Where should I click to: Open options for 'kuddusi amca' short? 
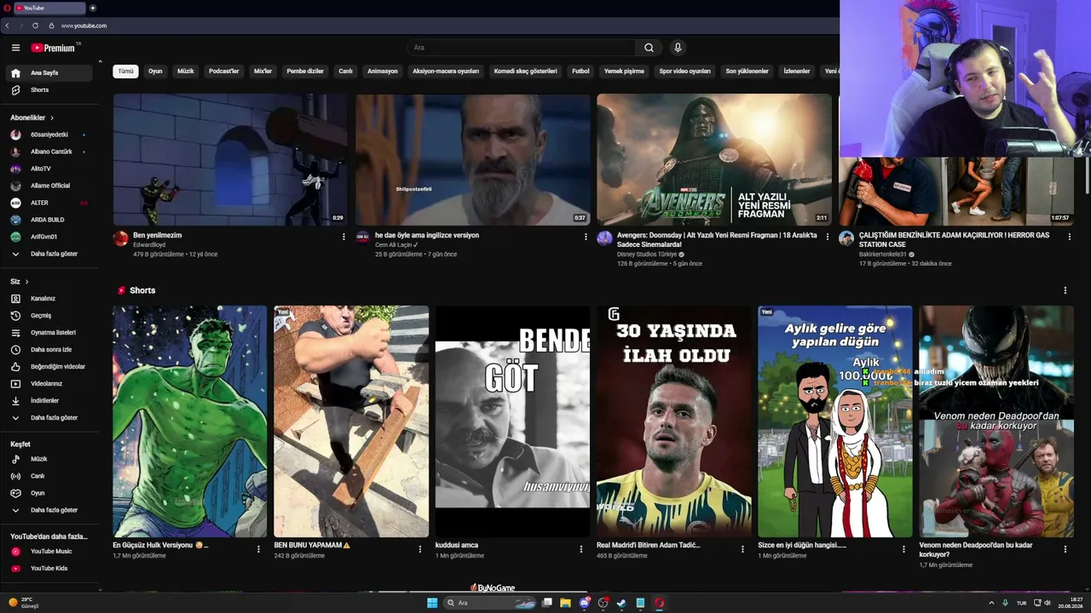point(581,549)
